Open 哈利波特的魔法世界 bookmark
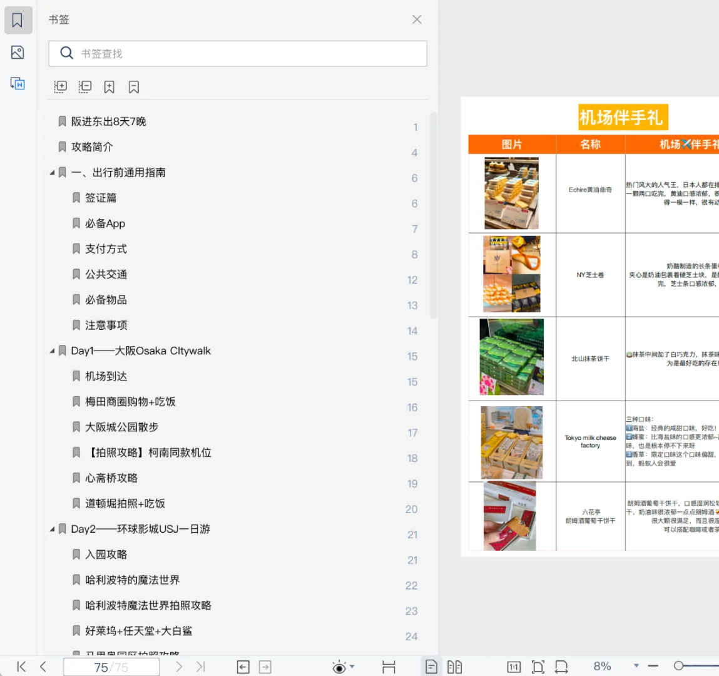 [132, 580]
